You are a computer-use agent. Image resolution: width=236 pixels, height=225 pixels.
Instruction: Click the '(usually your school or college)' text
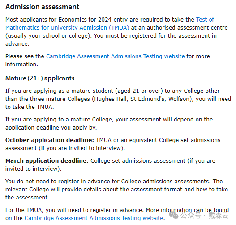(48, 36)
